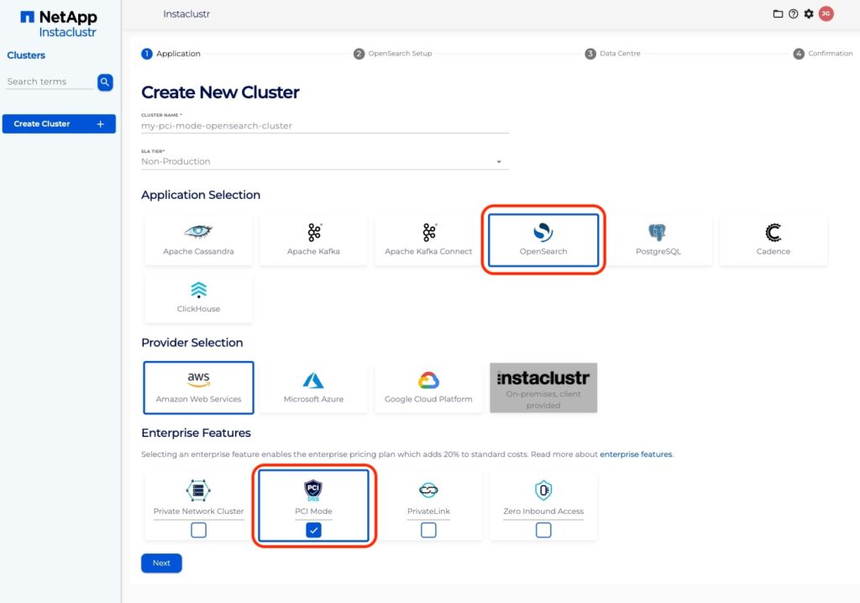
Task: Select the Apache Cassandra application tile
Action: point(198,240)
